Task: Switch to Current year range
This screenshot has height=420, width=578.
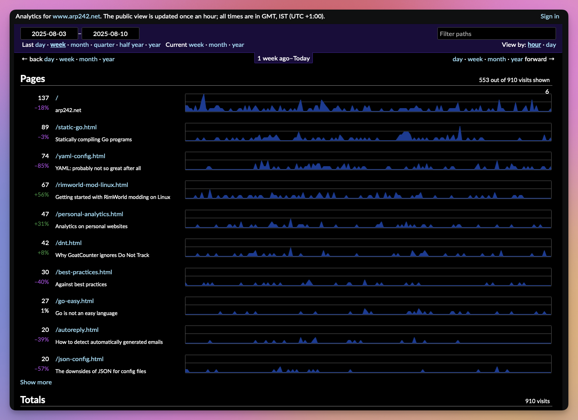Action: 238,45
